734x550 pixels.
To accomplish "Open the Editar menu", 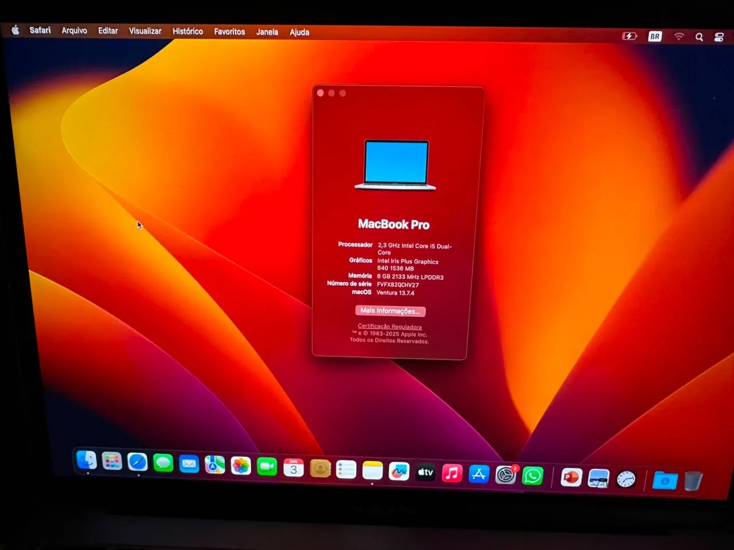I will [108, 30].
